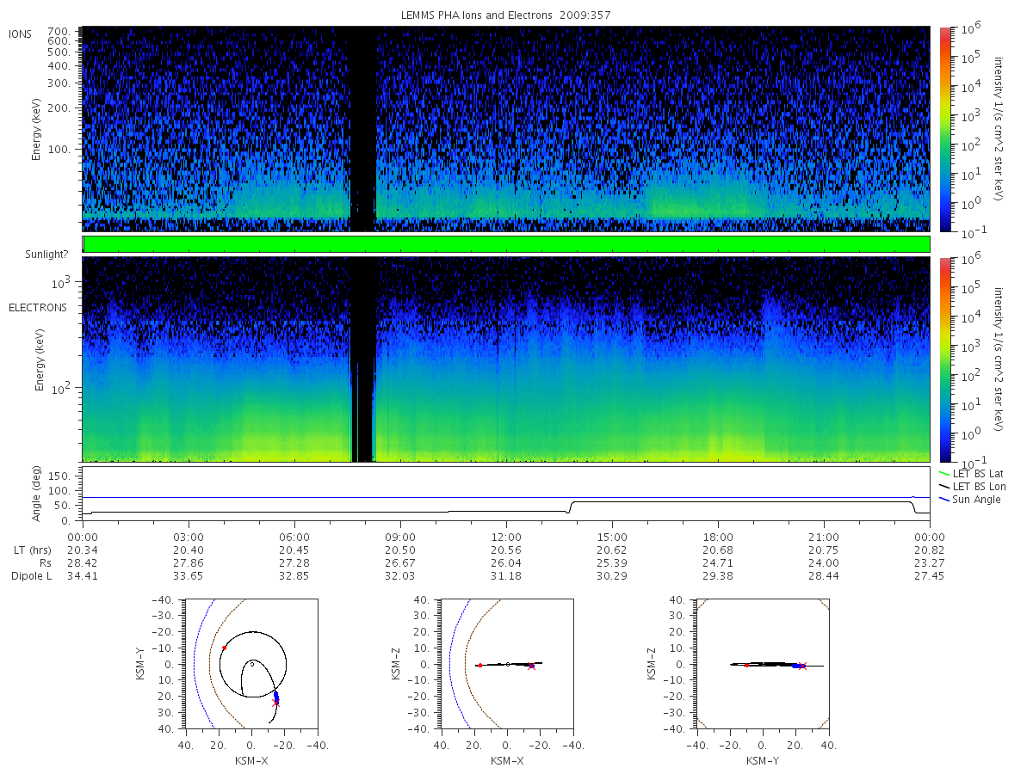The image size is (1033, 774).
Task: Click the blue marker in KSM-Y/KSM-Z plot
Action: click(795, 666)
